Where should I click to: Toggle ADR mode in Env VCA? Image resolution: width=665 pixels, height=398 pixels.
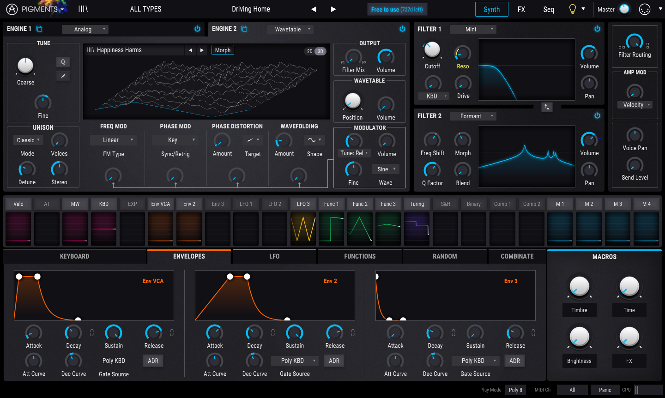click(x=153, y=361)
